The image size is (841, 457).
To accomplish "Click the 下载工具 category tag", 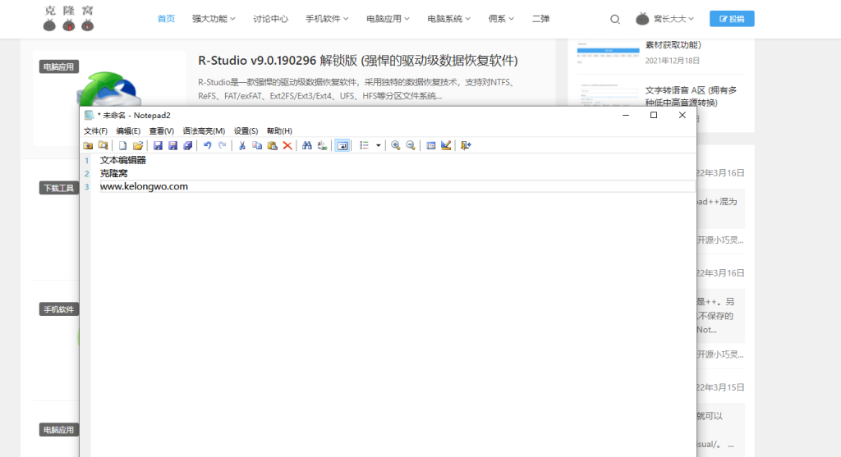I will [59, 188].
